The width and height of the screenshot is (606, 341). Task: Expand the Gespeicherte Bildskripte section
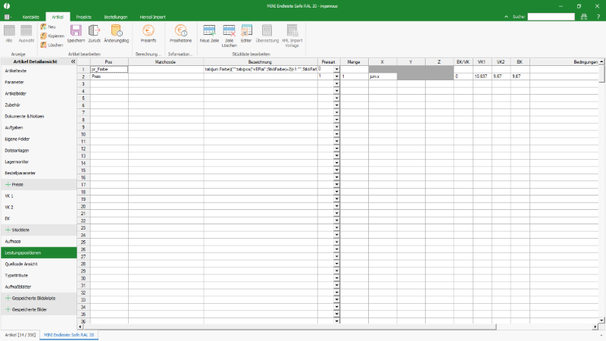[x=9, y=298]
